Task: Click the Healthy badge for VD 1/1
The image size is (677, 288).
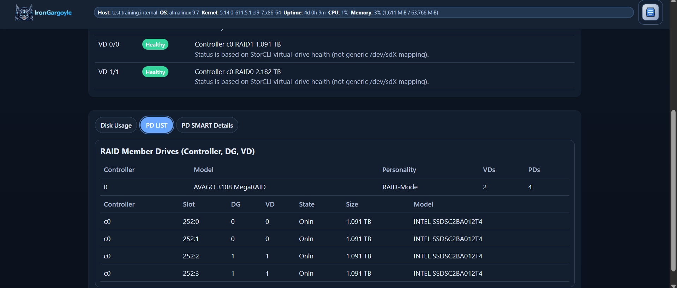Action: [x=155, y=72]
